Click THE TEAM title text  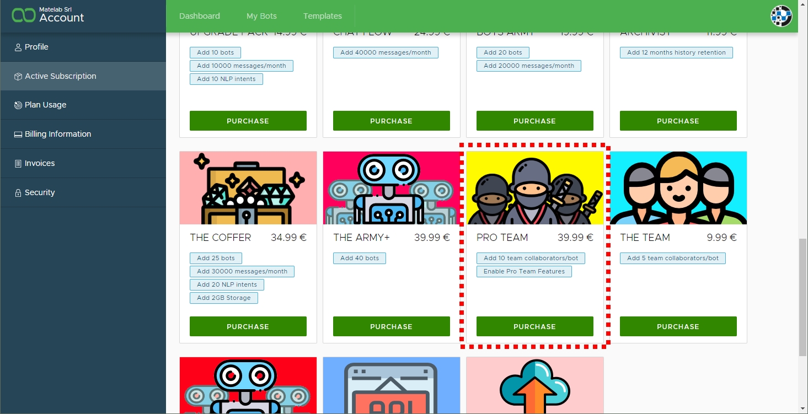(x=645, y=238)
